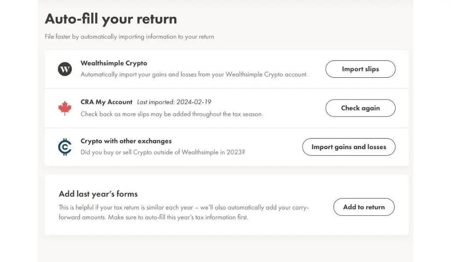The height and width of the screenshot is (262, 451).
Task: Click the CRA red maple leaf icon
Action: pos(65,108)
